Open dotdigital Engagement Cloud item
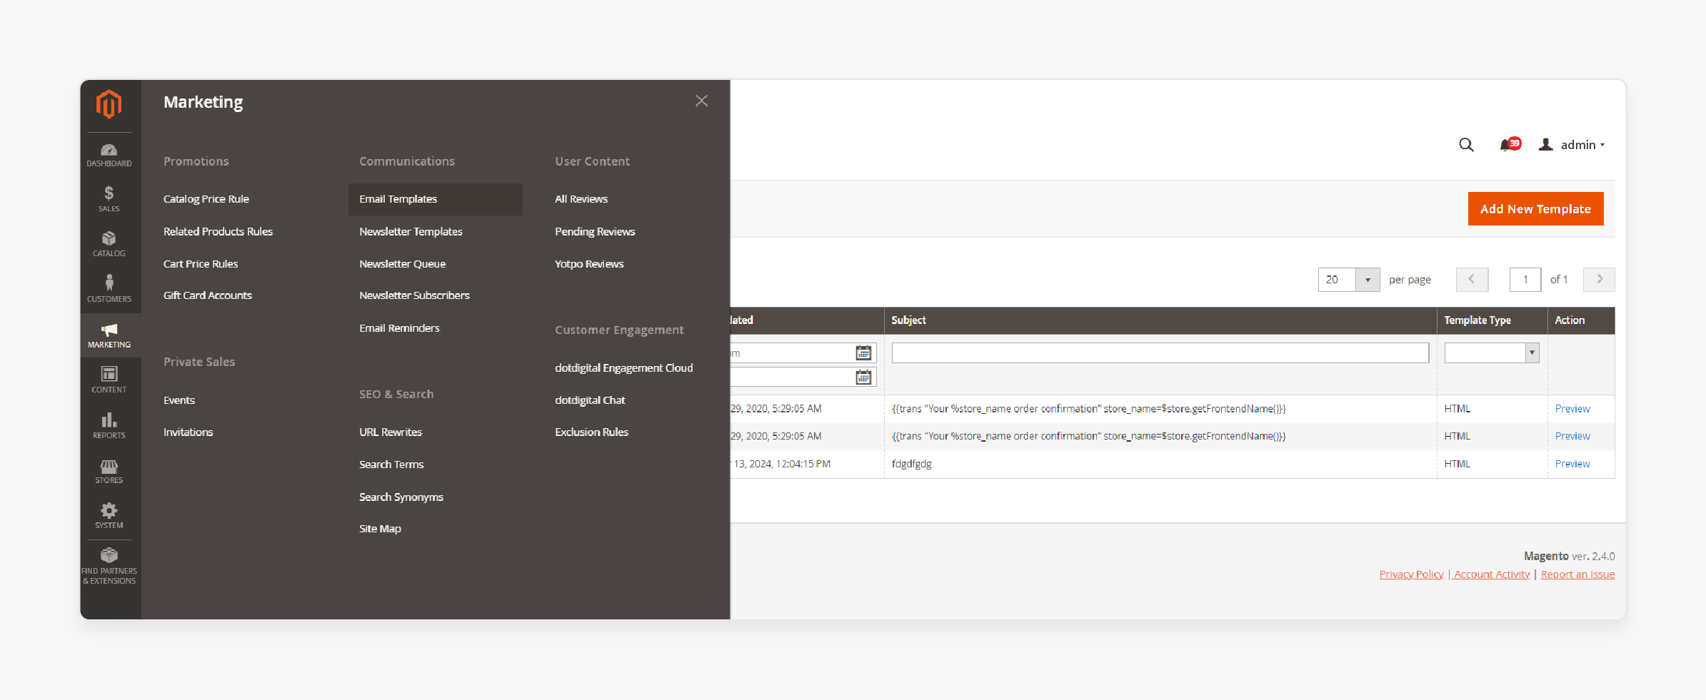1706x700 pixels. pos(623,367)
